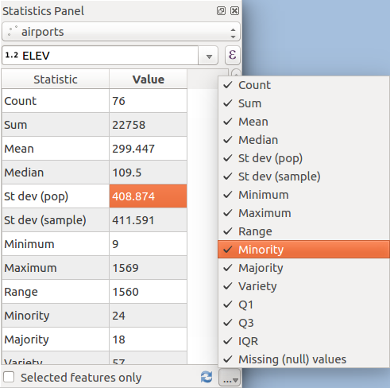Click the Maximum row label
The width and height of the screenshot is (390, 388).
(x=56, y=268)
